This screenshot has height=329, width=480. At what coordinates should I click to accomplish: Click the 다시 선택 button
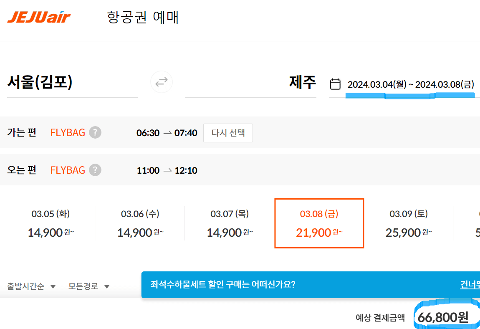[x=228, y=133]
